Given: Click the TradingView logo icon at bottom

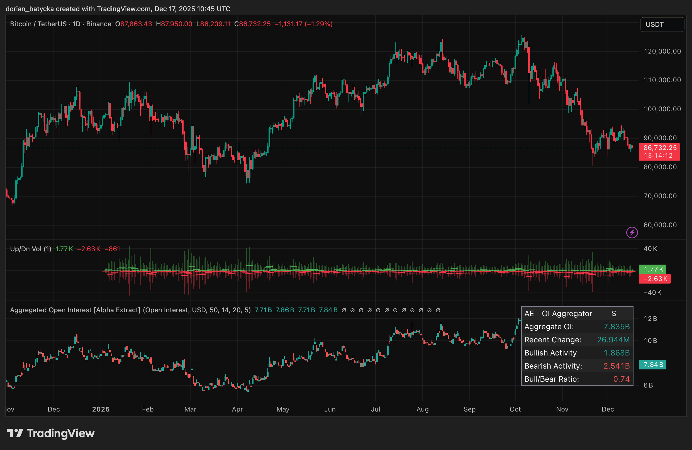Looking at the screenshot, I should (15, 433).
